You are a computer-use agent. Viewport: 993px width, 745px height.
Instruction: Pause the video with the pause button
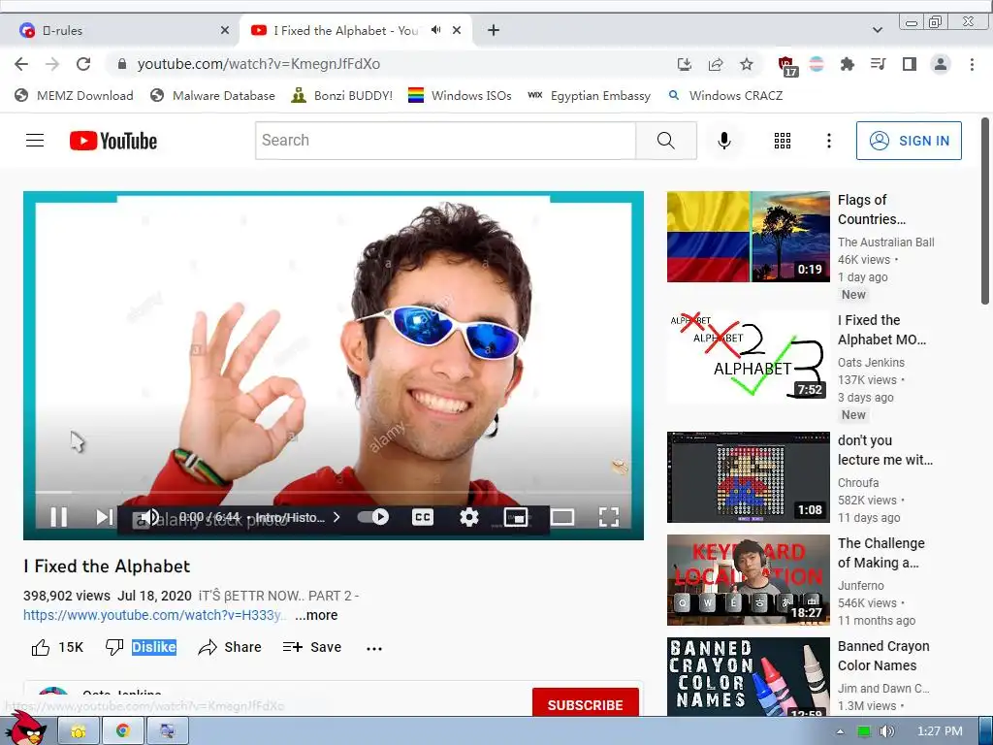(59, 517)
